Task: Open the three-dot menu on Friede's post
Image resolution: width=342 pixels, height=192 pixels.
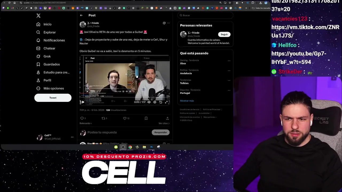Action: coord(168,23)
